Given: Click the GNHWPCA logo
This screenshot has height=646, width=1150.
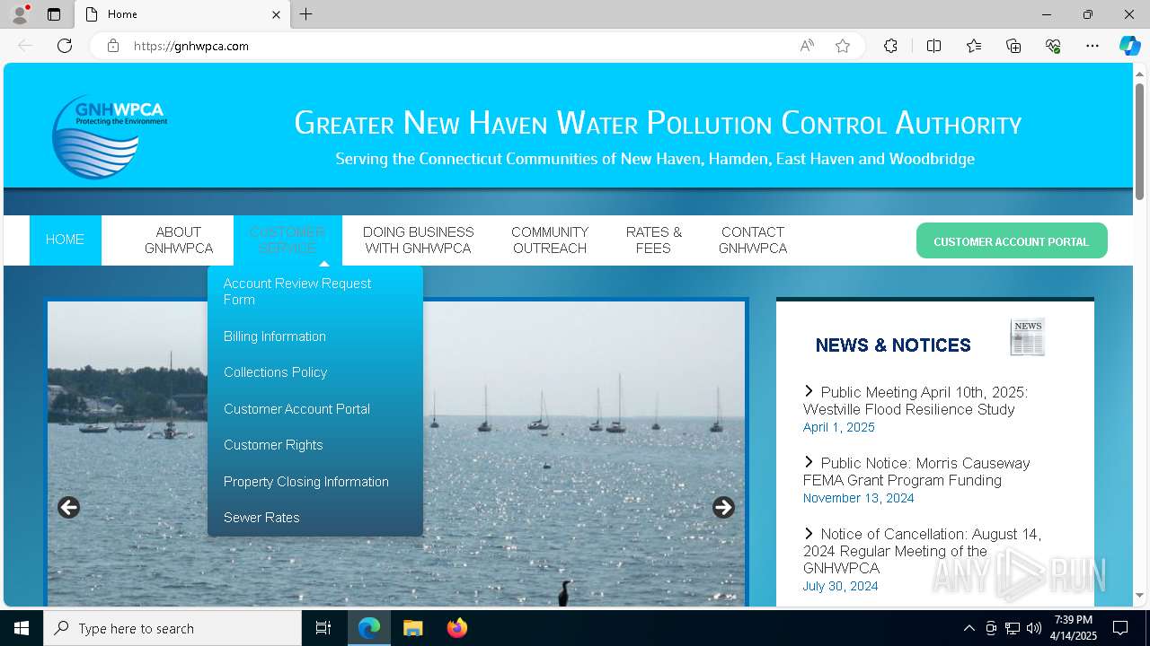Looking at the screenshot, I should 109,136.
